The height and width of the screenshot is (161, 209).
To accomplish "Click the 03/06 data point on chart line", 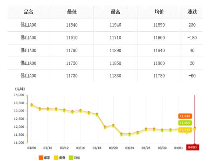I will (x=32, y=105).
